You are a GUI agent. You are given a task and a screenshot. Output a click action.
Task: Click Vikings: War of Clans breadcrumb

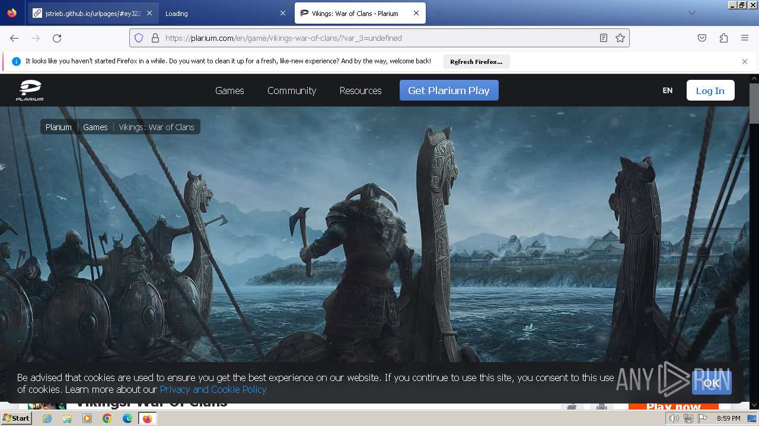[x=157, y=127]
